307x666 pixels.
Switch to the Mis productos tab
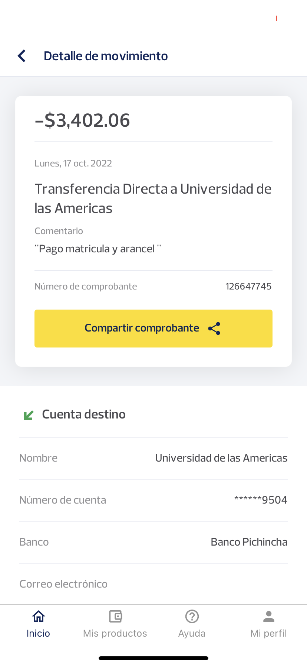115,633
